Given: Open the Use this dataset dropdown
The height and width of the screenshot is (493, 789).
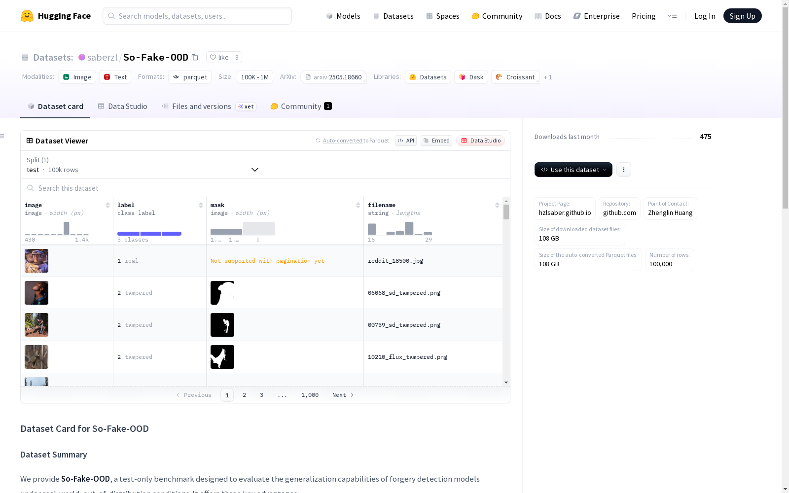Looking at the screenshot, I should click(574, 170).
